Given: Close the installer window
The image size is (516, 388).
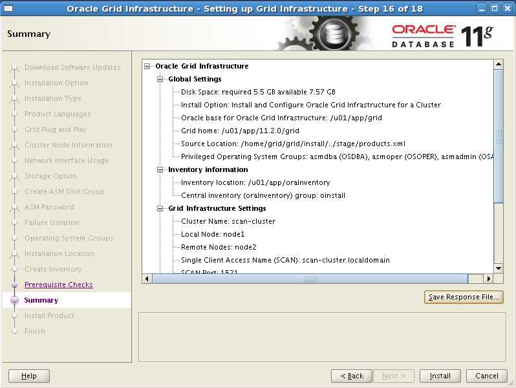Looking at the screenshot, I should (507, 8).
